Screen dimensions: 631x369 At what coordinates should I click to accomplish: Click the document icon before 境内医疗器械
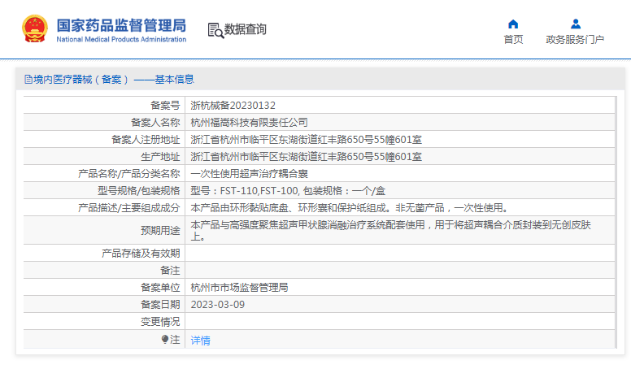[x=28, y=80]
